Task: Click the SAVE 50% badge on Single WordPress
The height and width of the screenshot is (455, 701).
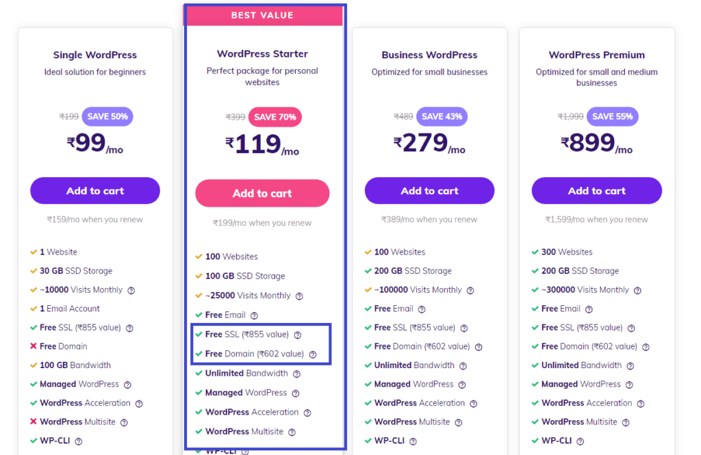Action: (107, 116)
